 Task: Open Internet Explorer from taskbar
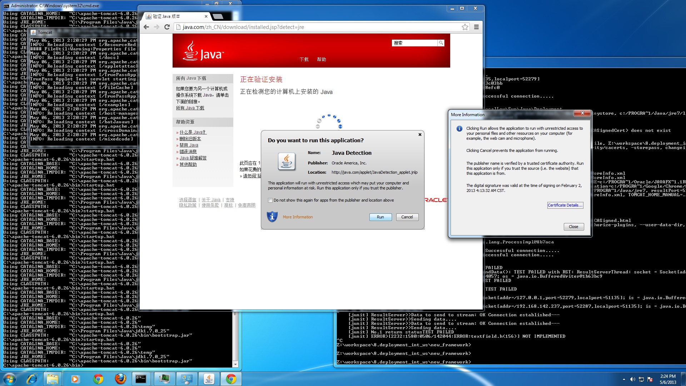[x=32, y=379]
